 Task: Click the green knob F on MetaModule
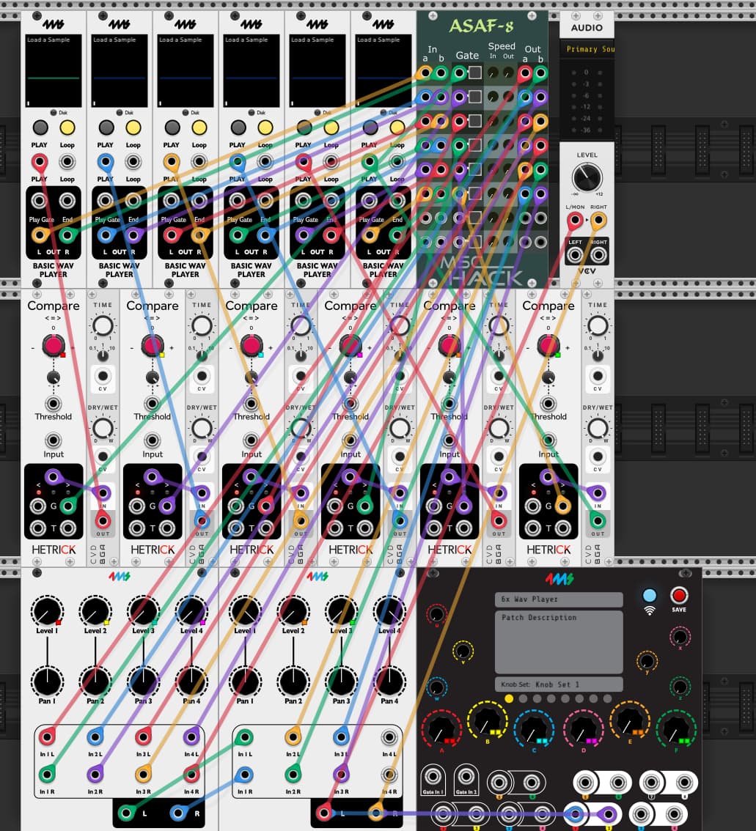pyautogui.click(x=676, y=729)
